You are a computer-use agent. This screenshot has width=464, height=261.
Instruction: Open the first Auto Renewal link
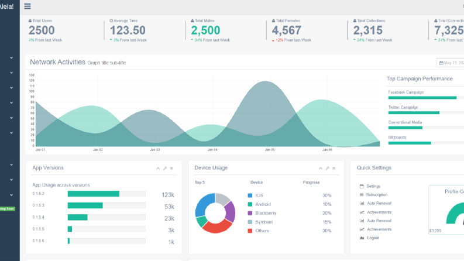[379, 203]
